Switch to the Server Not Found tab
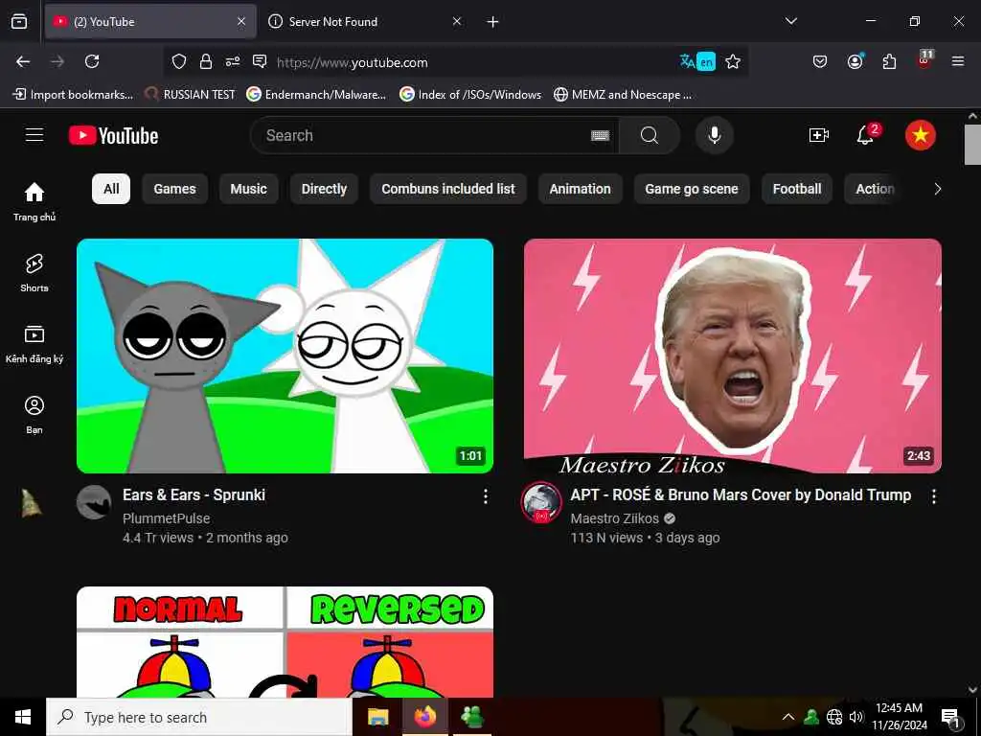Screen dimensions: 981x736 point(365,22)
